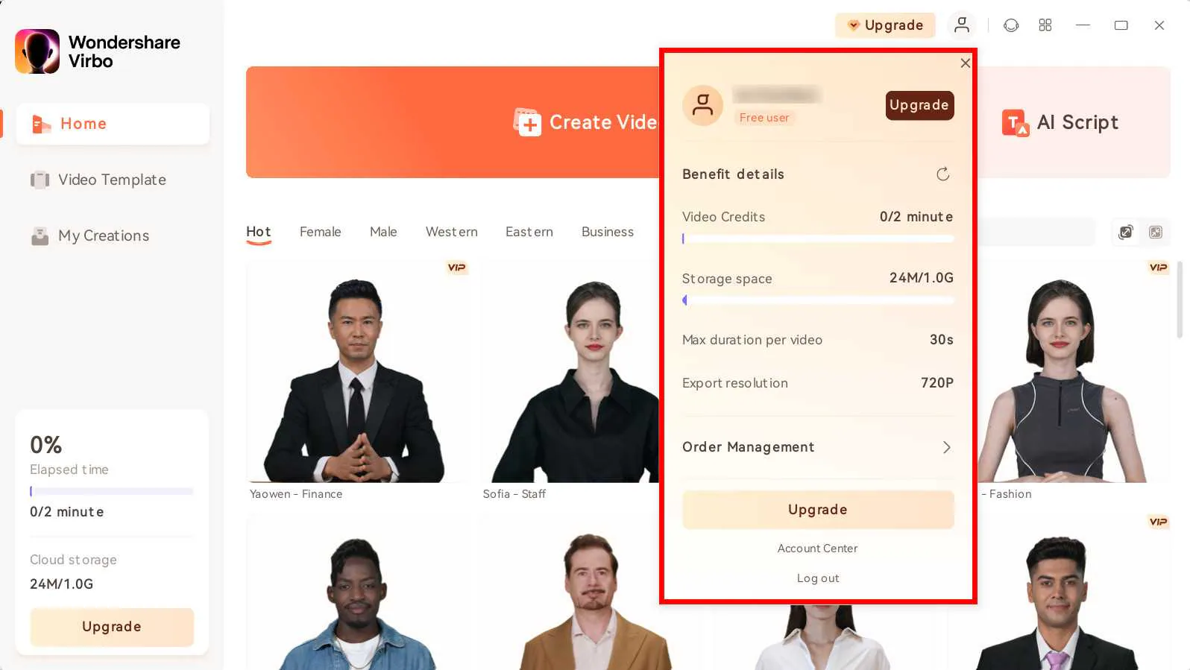The width and height of the screenshot is (1190, 670).
Task: Switch to the Eastern tab
Action: [x=529, y=232]
